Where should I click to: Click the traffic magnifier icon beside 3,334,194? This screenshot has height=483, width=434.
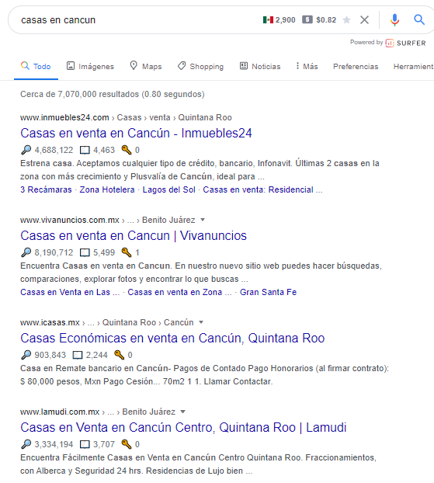(x=26, y=444)
